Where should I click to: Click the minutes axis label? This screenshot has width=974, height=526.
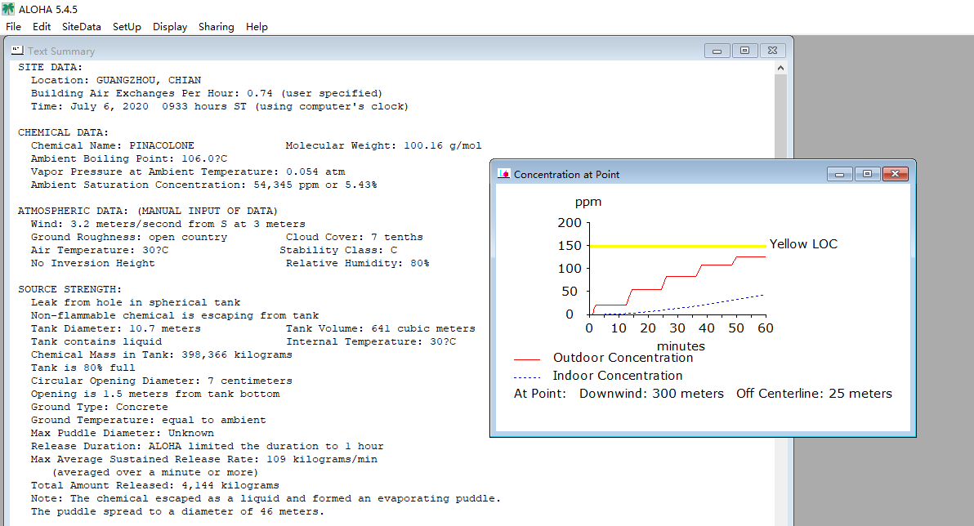pos(681,346)
